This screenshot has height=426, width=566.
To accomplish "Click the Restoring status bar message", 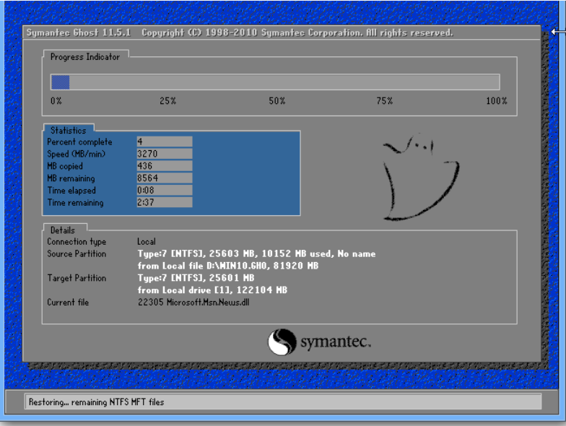I will click(x=96, y=401).
